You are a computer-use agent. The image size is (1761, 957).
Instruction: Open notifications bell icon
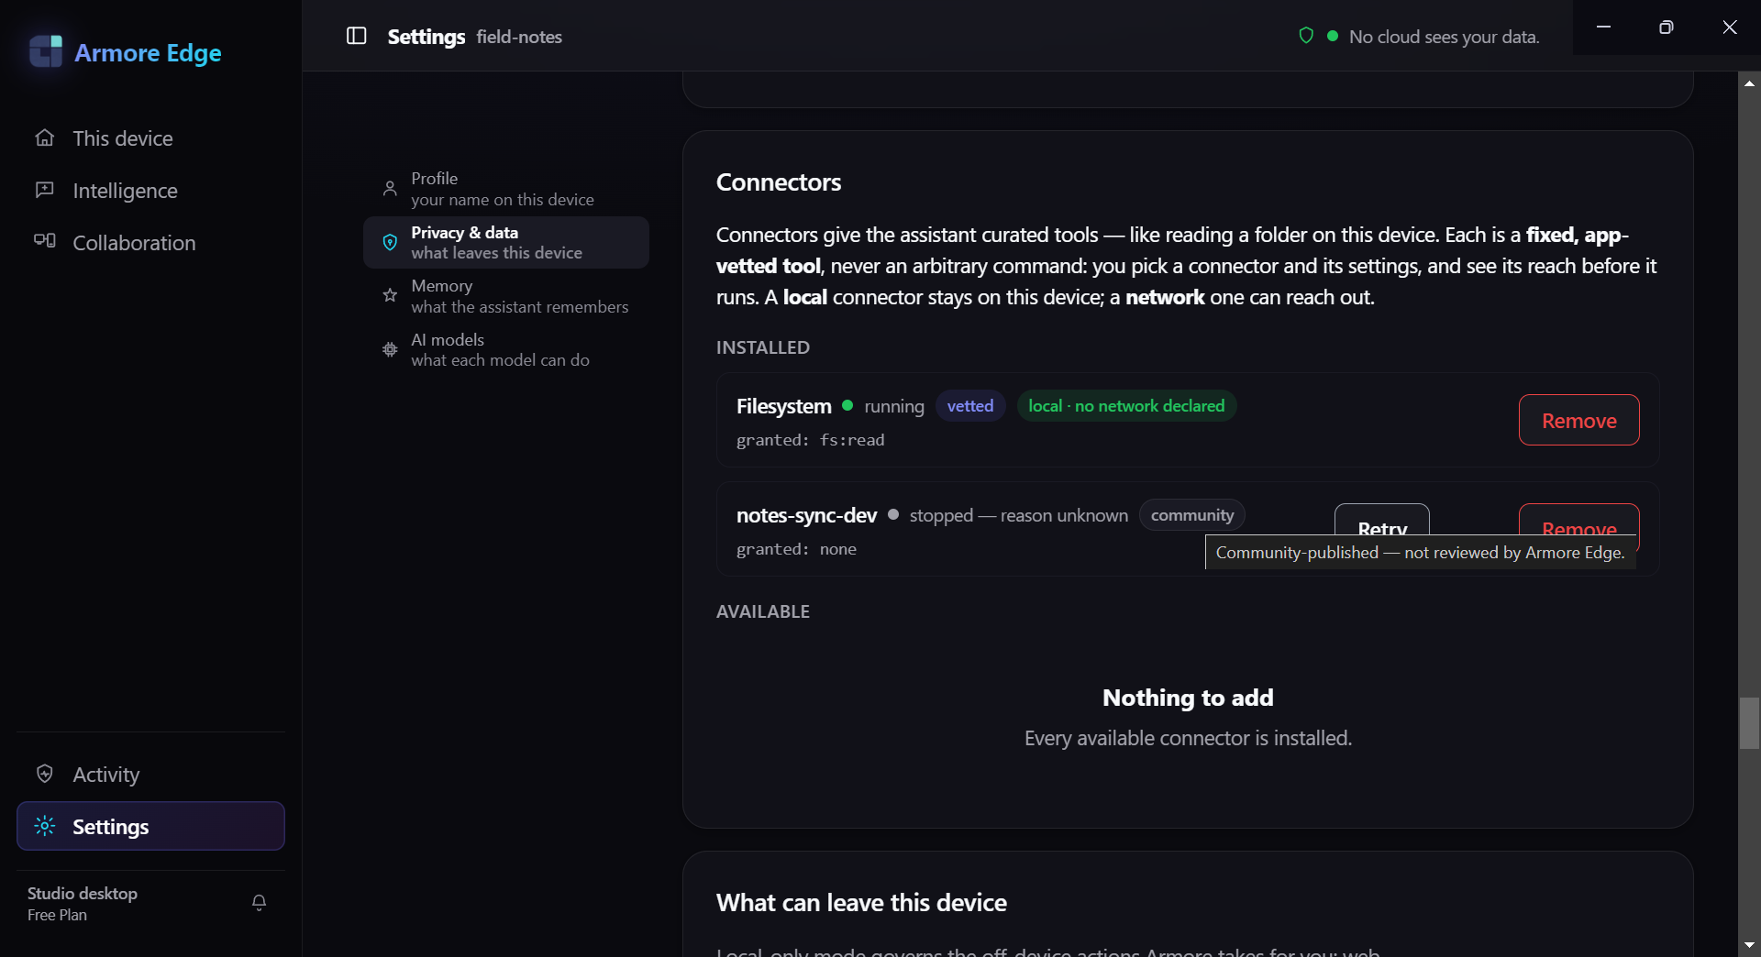tap(260, 903)
